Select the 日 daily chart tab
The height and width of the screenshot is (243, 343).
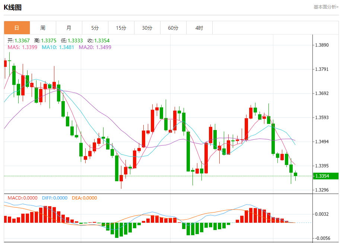point(17,28)
